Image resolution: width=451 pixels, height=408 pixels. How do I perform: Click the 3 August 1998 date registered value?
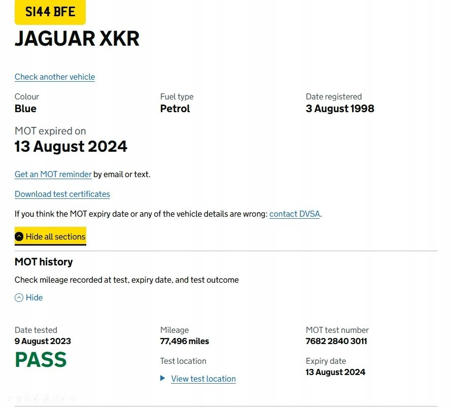click(340, 109)
